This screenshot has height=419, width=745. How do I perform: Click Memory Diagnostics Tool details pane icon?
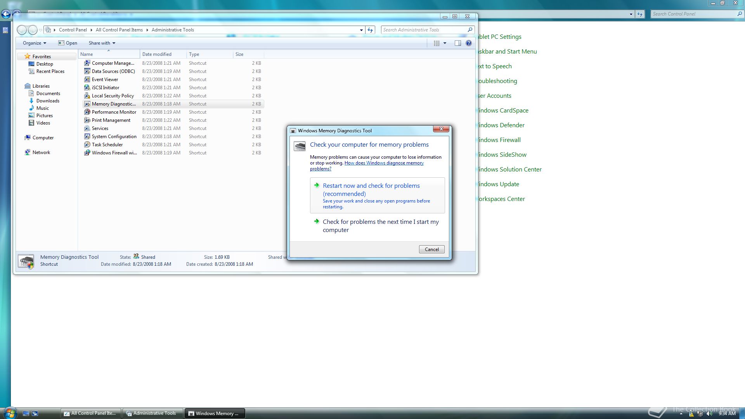click(x=26, y=262)
